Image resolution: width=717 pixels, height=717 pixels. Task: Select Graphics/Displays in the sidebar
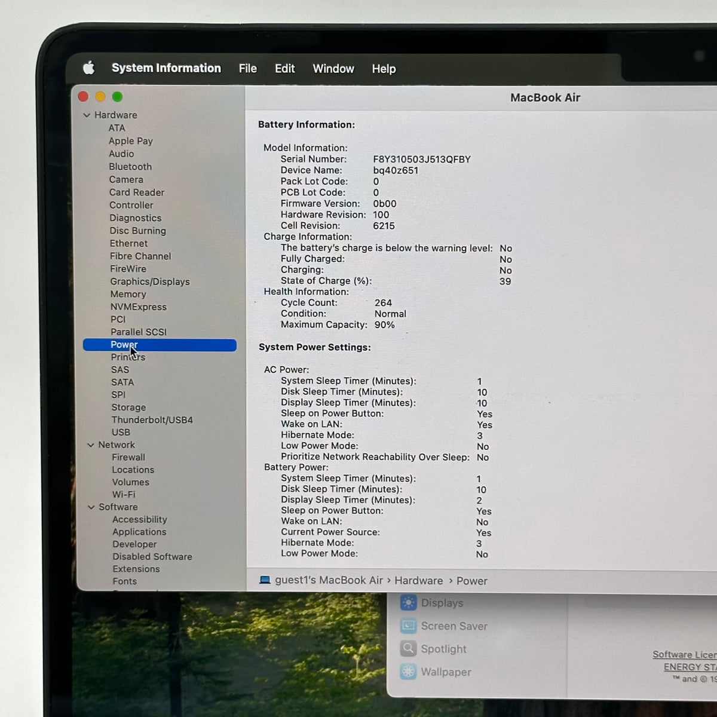click(150, 281)
